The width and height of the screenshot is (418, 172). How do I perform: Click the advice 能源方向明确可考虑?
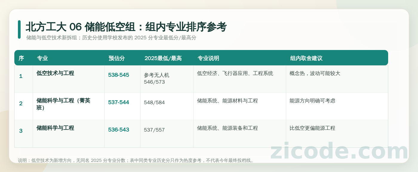[x=312, y=101]
